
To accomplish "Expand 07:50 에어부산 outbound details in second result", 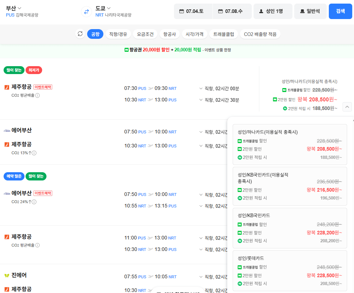I will point(201,132).
